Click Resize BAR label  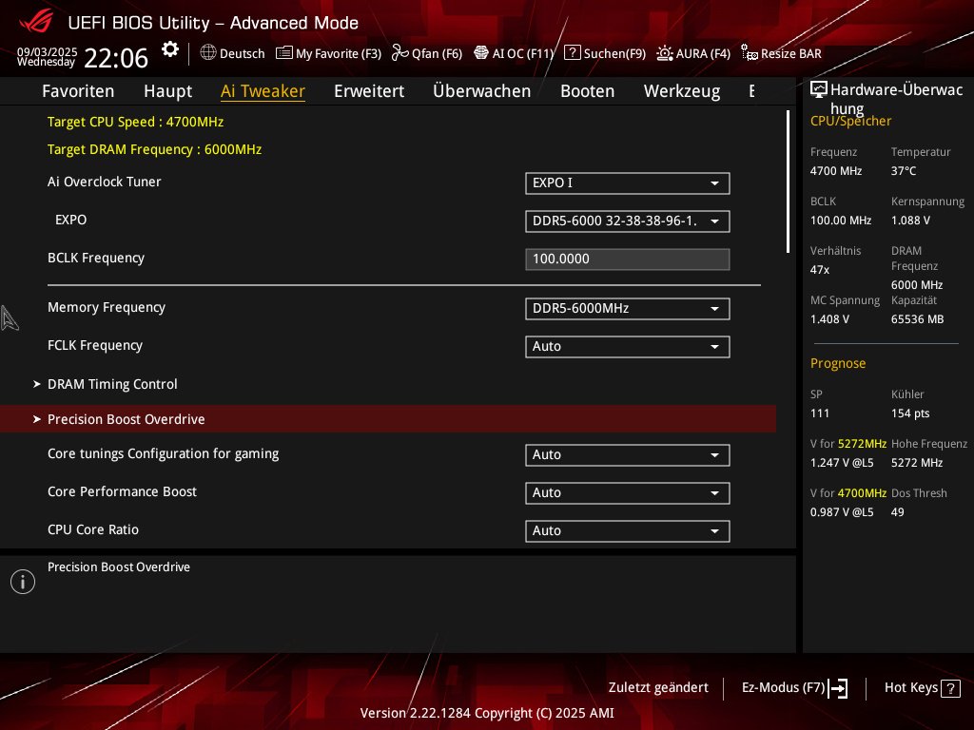pos(790,53)
